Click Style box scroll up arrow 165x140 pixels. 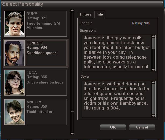153,82
